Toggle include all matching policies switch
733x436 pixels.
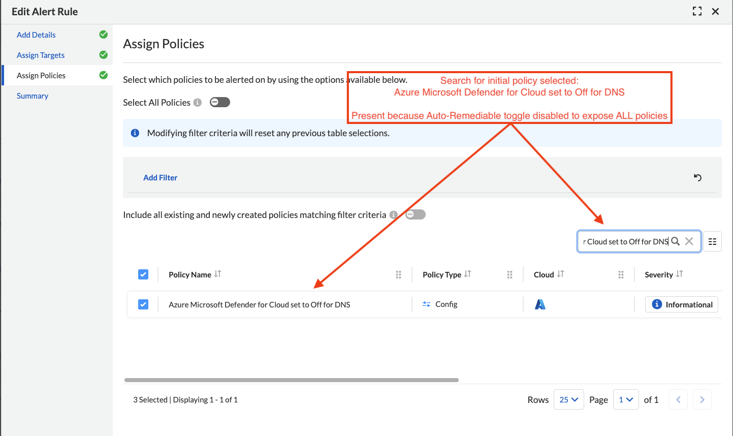(415, 214)
